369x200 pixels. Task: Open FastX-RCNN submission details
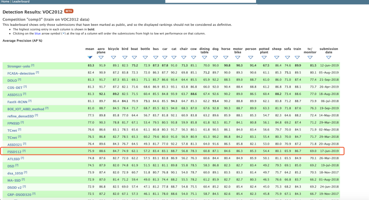click(x=18, y=101)
